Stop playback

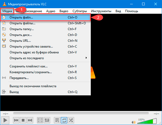coord(23,120)
